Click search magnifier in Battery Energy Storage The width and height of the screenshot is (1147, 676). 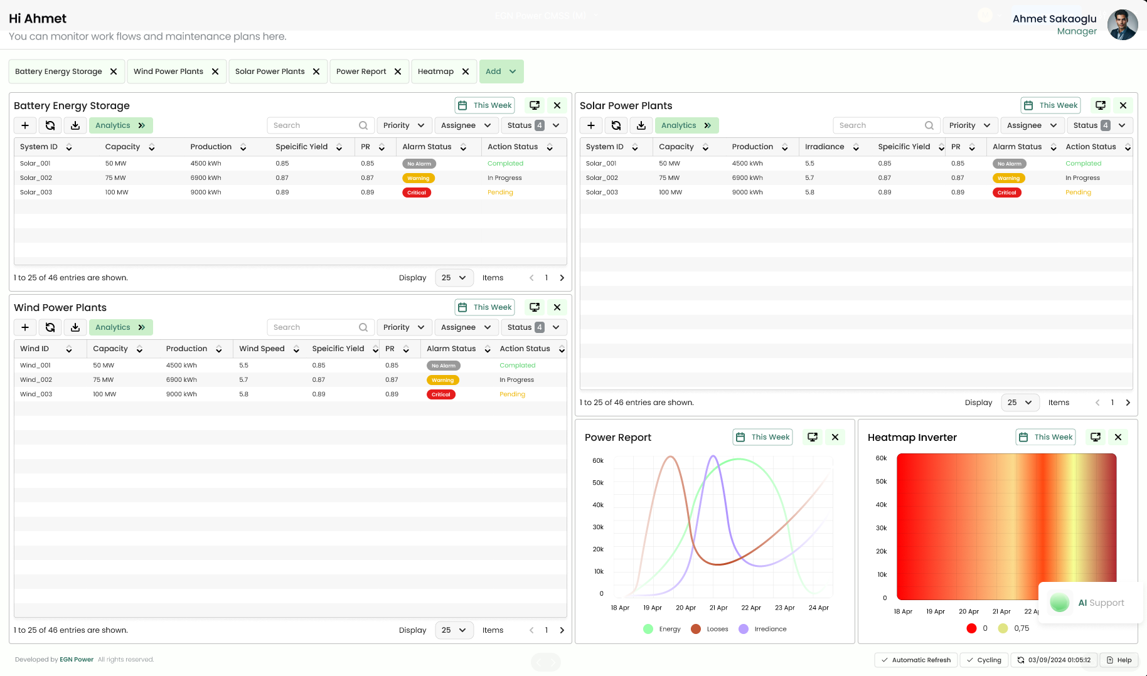363,125
